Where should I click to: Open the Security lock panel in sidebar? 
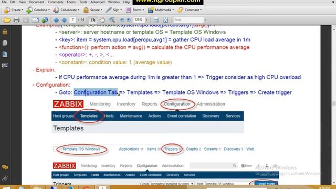[5, 31]
